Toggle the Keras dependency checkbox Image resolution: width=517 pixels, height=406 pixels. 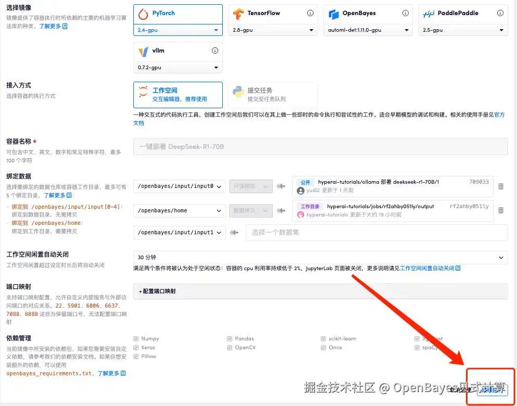136,348
